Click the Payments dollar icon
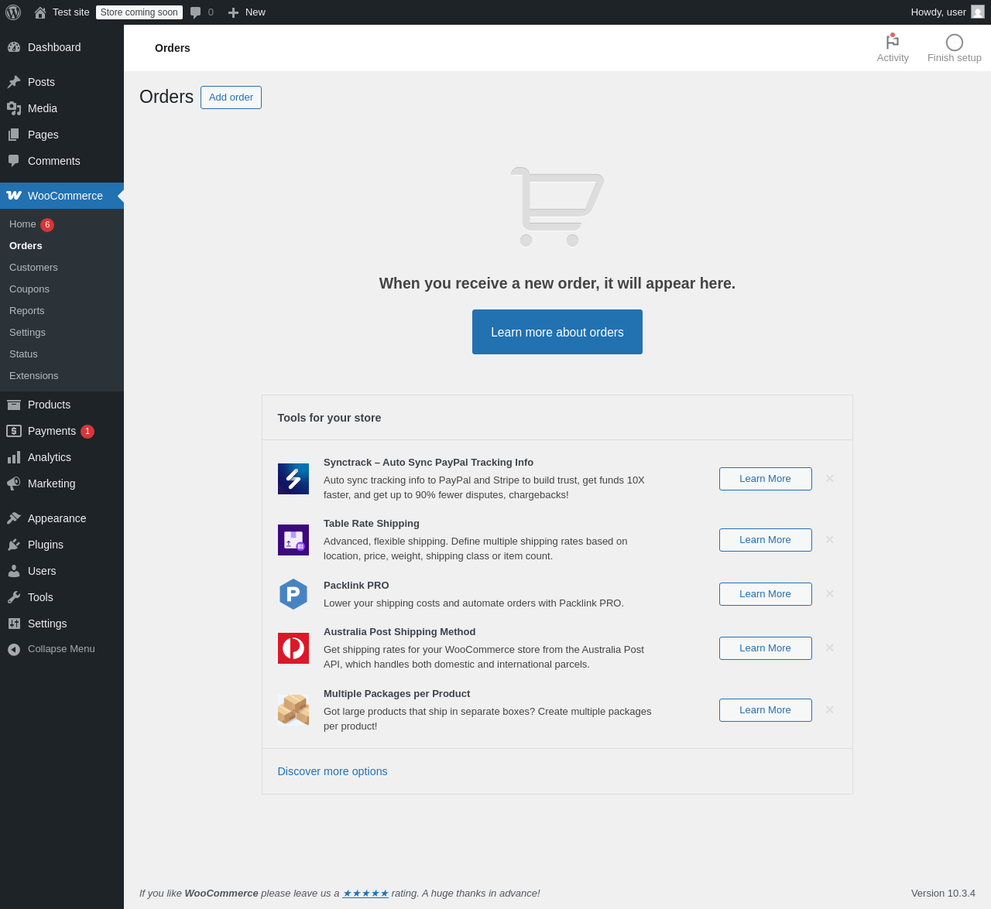 (x=14, y=431)
